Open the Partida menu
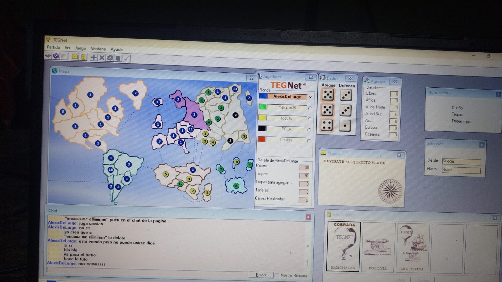502x282 pixels. 53,47
